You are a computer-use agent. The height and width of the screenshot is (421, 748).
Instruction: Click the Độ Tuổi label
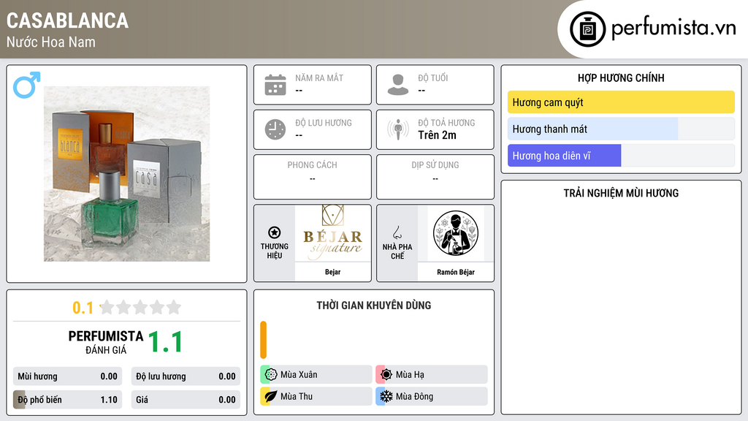(433, 77)
